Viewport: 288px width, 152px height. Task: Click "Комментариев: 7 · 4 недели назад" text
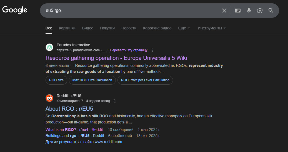coord(83,101)
